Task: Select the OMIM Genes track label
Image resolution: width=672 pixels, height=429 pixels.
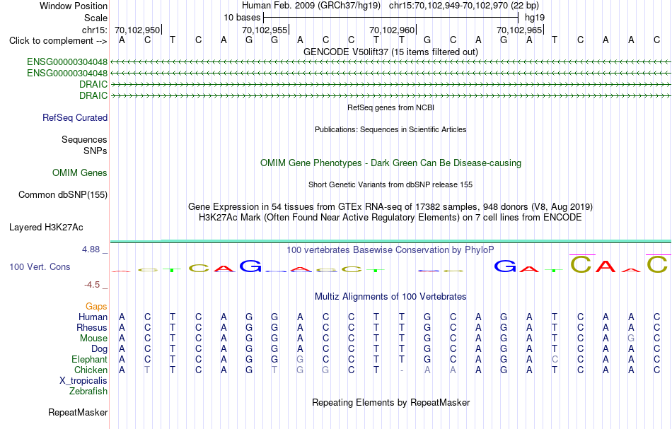Action: (x=80, y=173)
